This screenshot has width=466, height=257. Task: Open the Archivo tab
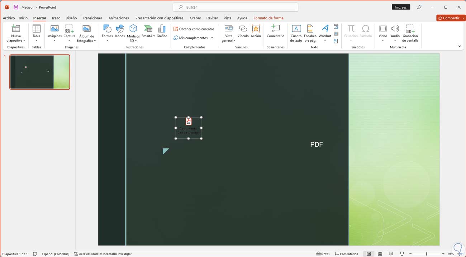(x=9, y=18)
